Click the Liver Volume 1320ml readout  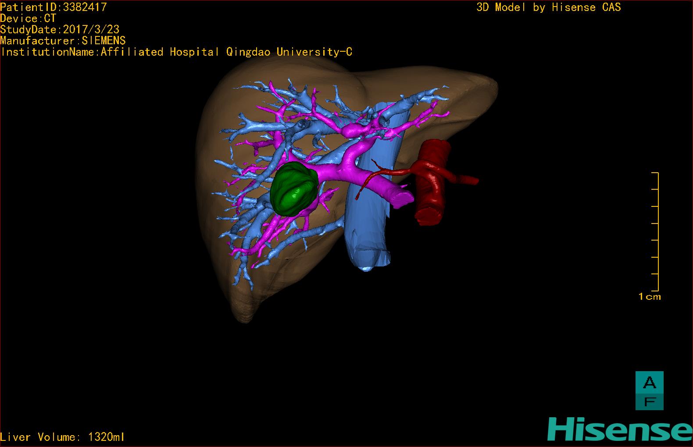coord(62,437)
